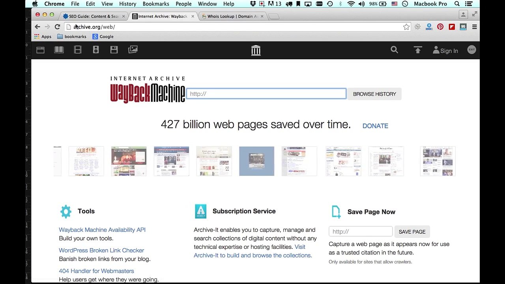Click volume icon in menu bar

pyautogui.click(x=362, y=4)
